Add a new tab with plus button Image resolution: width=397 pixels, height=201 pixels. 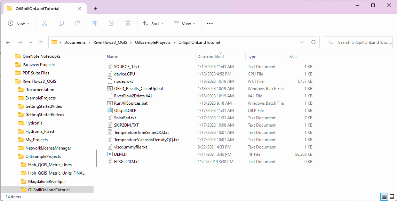tap(95, 8)
